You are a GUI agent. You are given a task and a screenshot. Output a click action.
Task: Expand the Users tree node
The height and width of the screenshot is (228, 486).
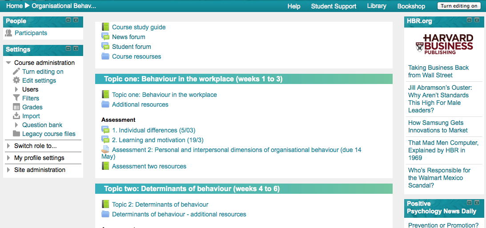tap(16, 89)
